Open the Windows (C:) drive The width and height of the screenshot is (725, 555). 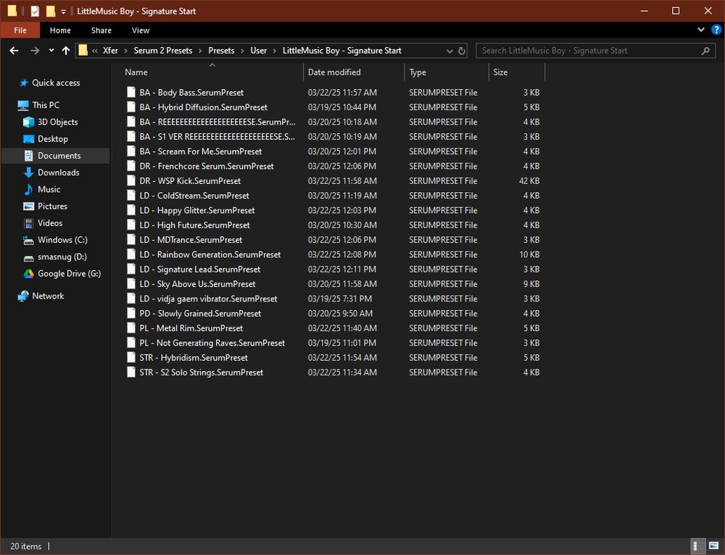[x=62, y=240]
